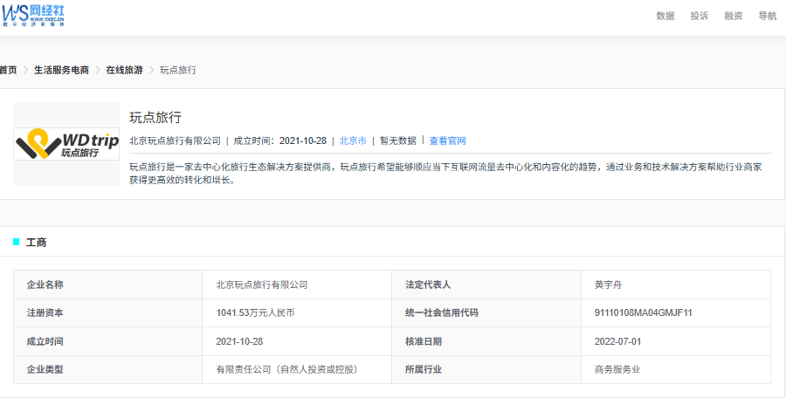Open the 数据 menu
The image size is (786, 398).
[x=665, y=16]
